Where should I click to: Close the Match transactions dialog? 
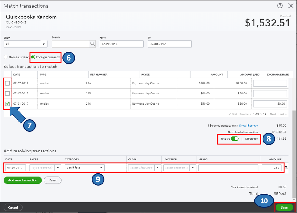pos(291,6)
